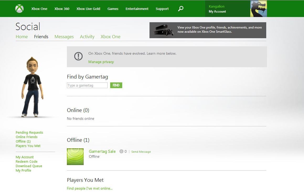
Task: Open Pending Requests in sidebar
Action: pyautogui.click(x=29, y=133)
